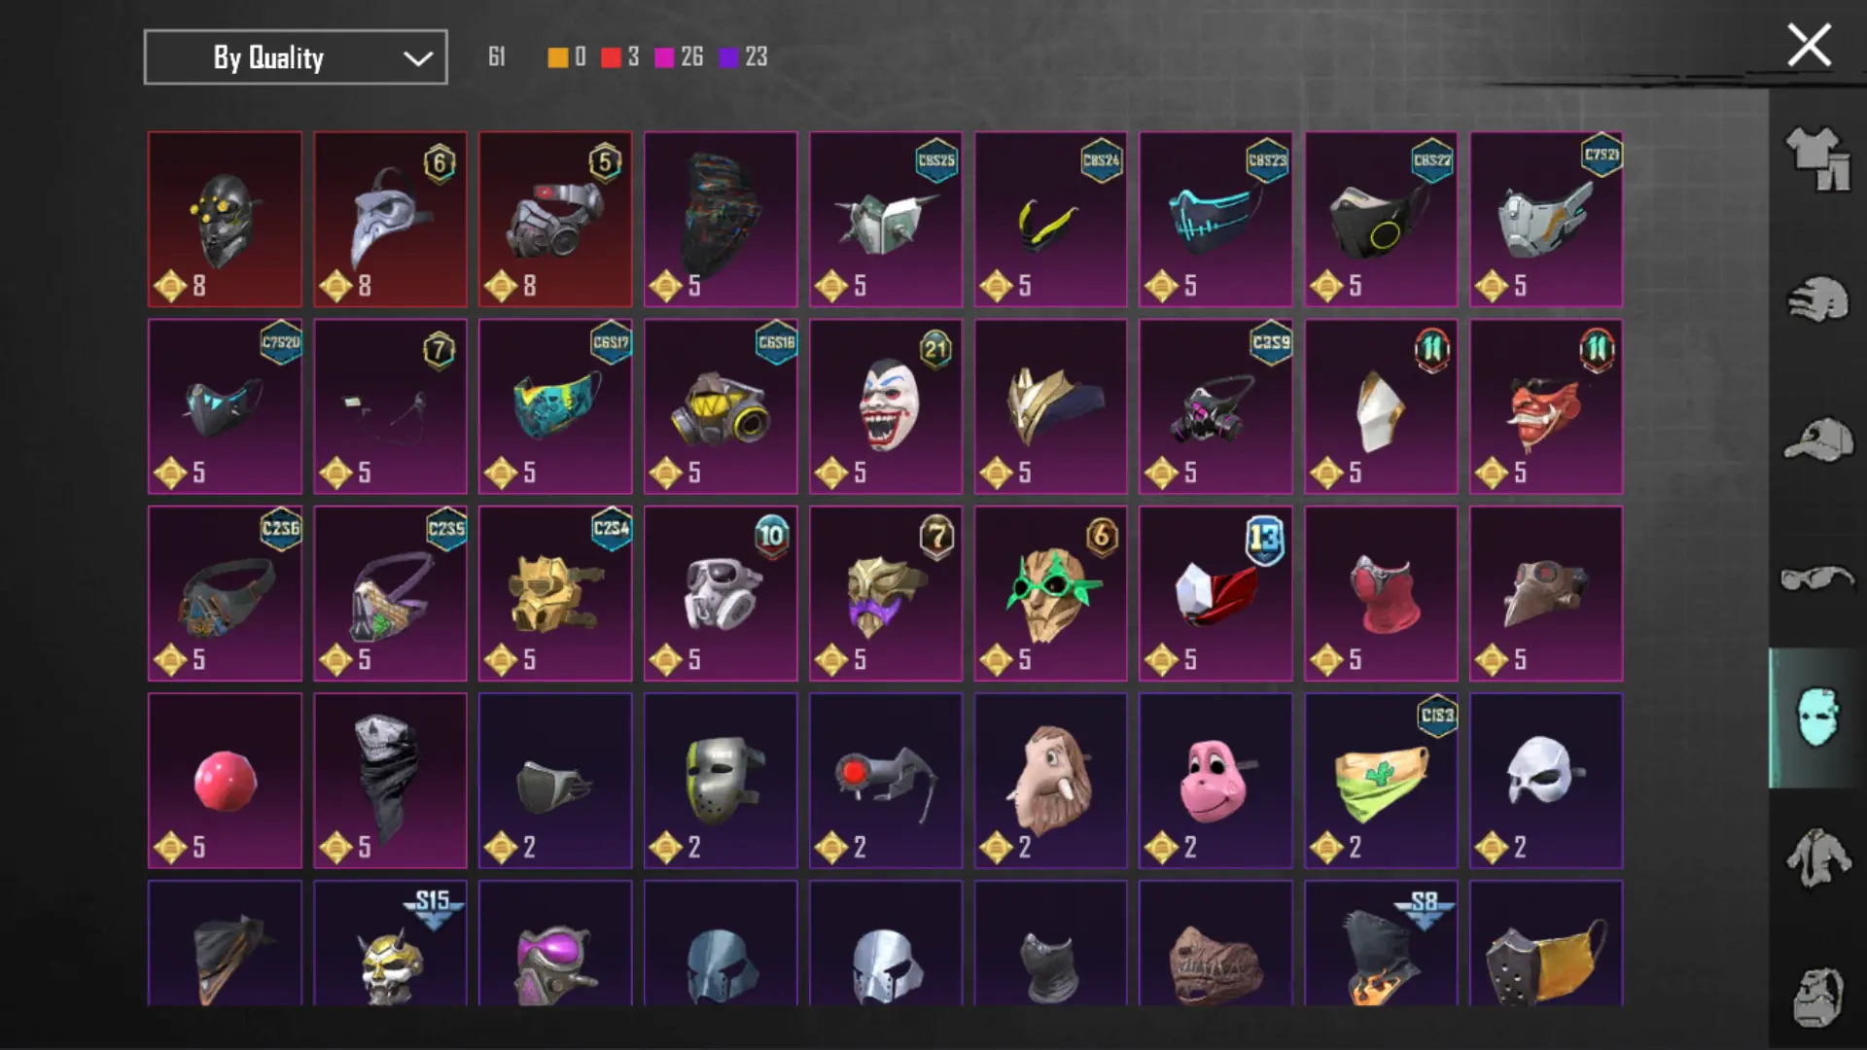Click the dropdown chevron arrow
The width and height of the screenshot is (1867, 1050).
(x=418, y=58)
